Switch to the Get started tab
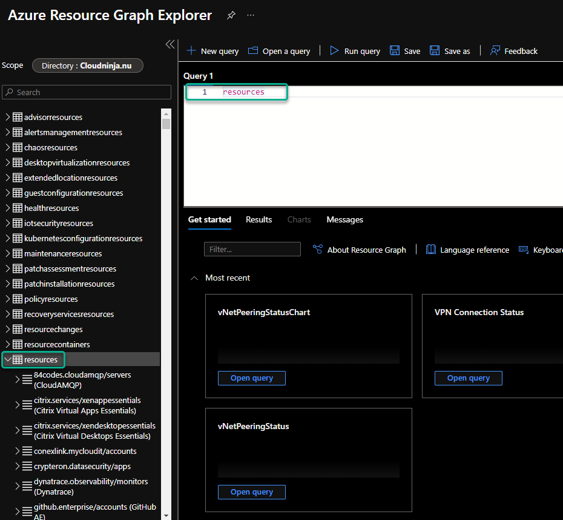This screenshot has width=563, height=520. click(209, 219)
